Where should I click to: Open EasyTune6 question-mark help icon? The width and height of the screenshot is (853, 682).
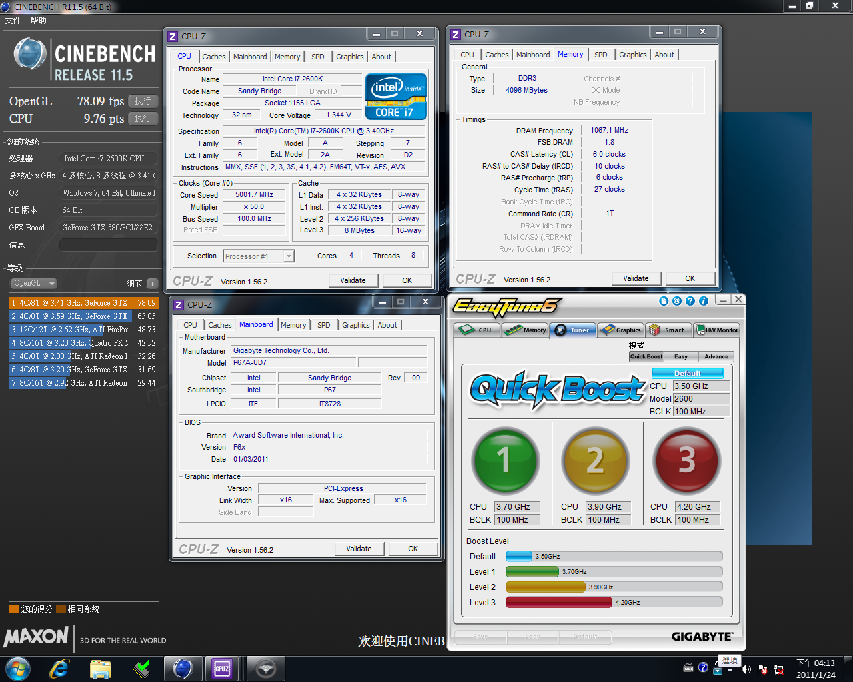(x=690, y=301)
